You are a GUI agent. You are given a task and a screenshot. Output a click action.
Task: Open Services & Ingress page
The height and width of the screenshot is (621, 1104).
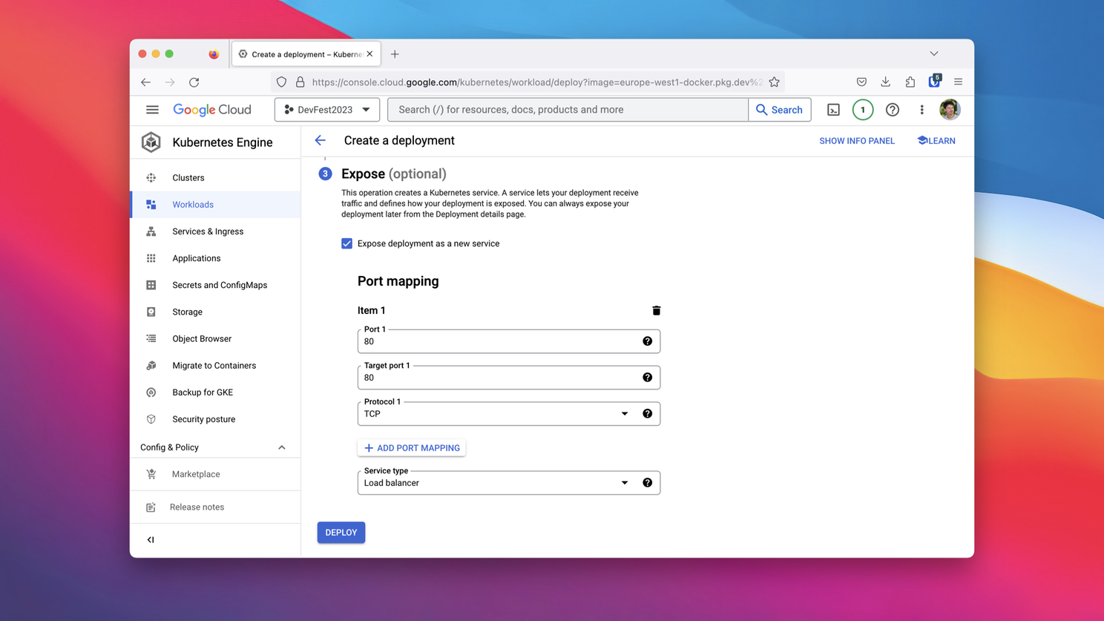point(215,231)
